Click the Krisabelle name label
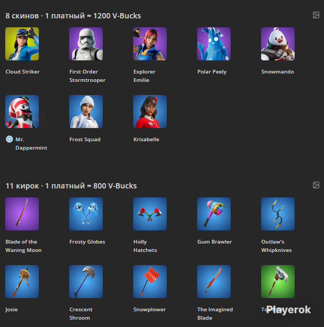This screenshot has width=324, height=327. [x=146, y=139]
